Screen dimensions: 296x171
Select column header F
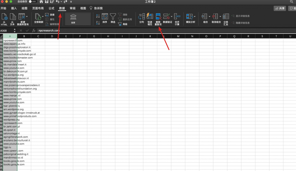[x=80, y=36]
